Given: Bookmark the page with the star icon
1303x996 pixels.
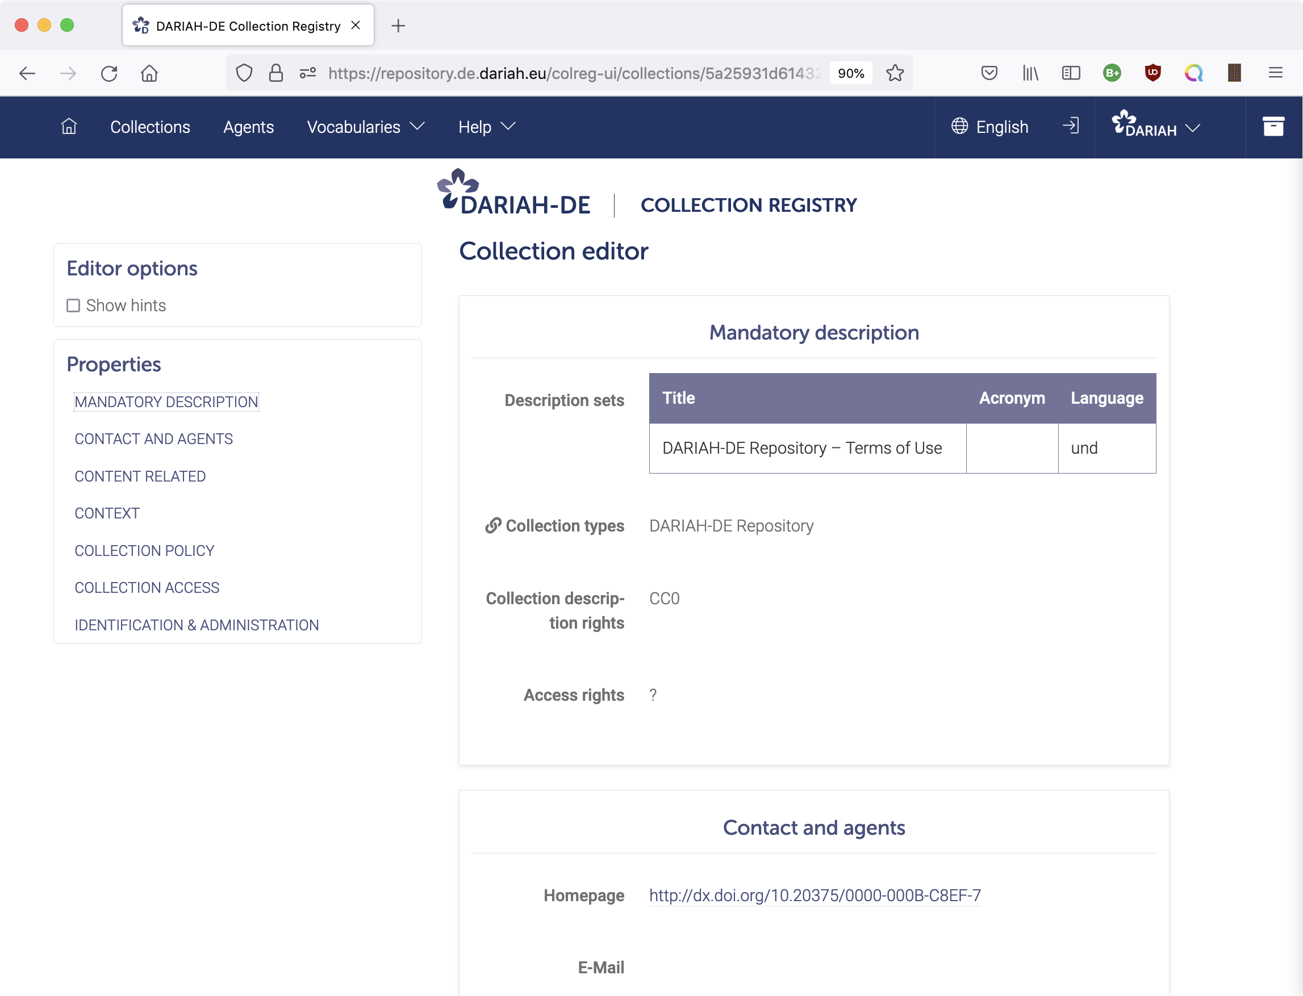Looking at the screenshot, I should (x=896, y=73).
